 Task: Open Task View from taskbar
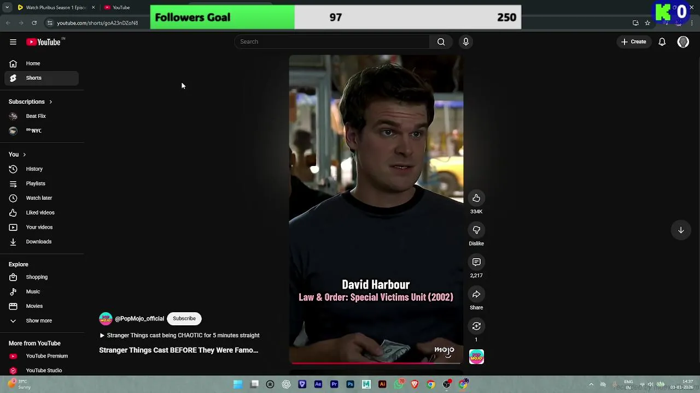(x=254, y=384)
